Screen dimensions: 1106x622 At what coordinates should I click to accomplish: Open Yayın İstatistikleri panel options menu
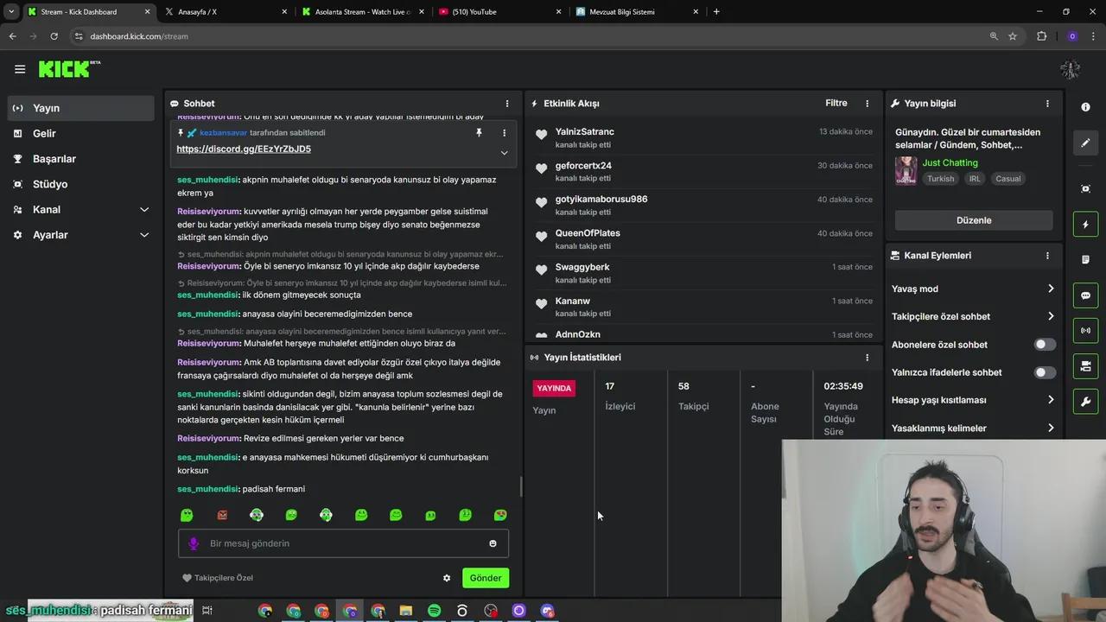tap(868, 358)
